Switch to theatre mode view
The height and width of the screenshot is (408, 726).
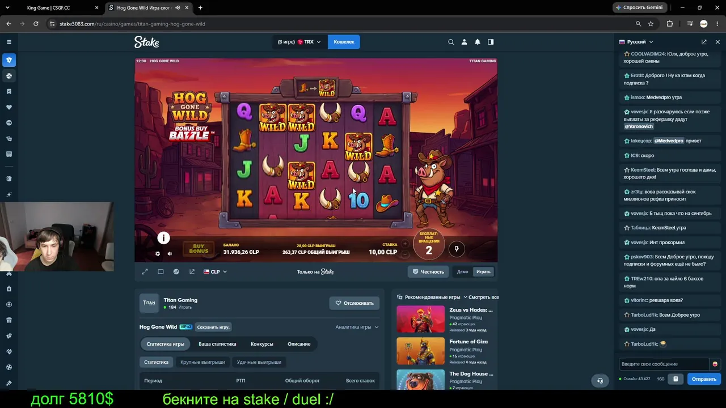tap(161, 272)
